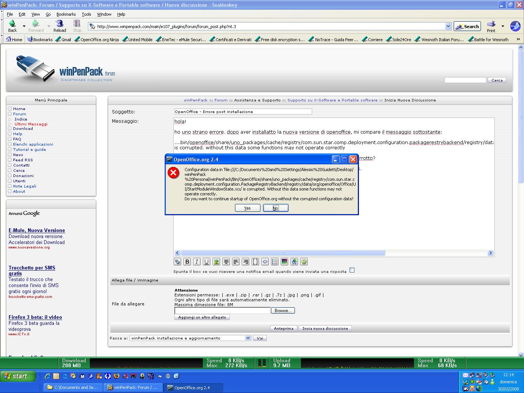Open the Home bookmark in the bookmarks toolbar
This screenshot has width=524, height=393.
(14, 39)
